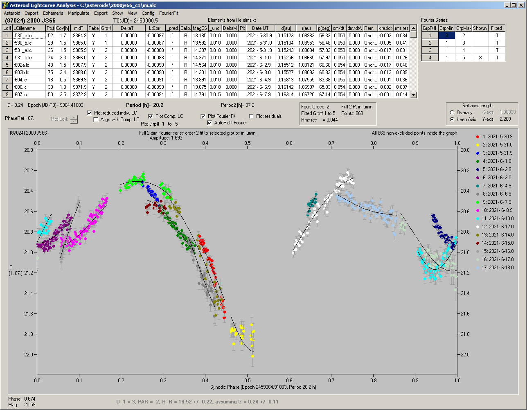
Task: Click filename cell r530_b.lc
Action: coord(29,43)
